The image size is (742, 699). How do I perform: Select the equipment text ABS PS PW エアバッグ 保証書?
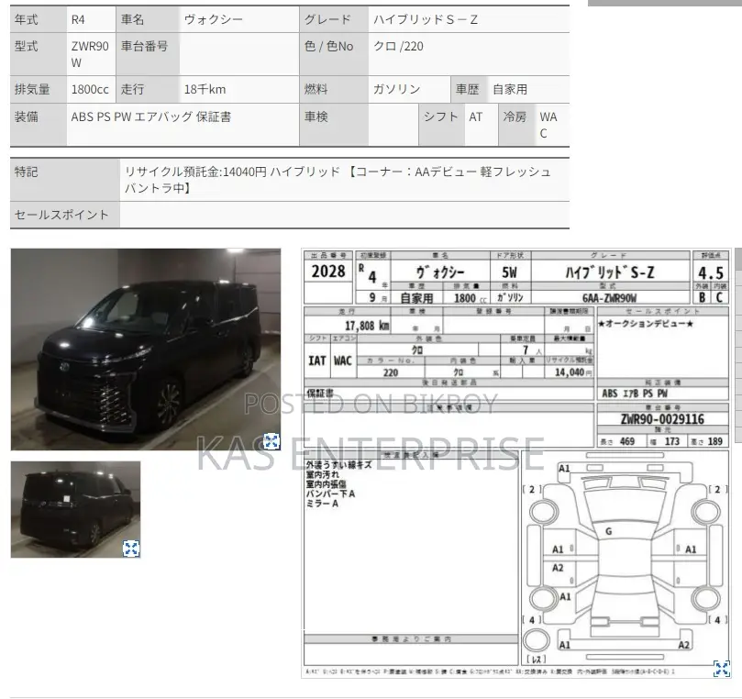click(151, 116)
